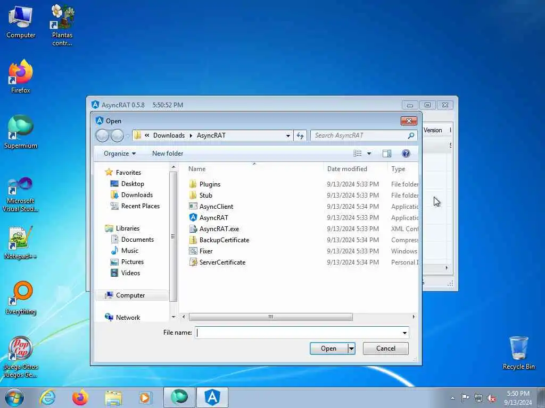The height and width of the screenshot is (408, 545).
Task: Toggle the preview pane button
Action: pos(387,154)
